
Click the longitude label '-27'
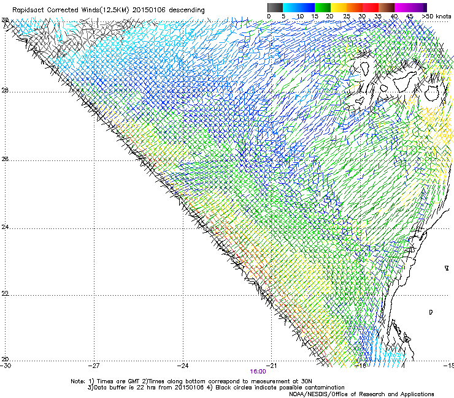[x=94, y=366]
